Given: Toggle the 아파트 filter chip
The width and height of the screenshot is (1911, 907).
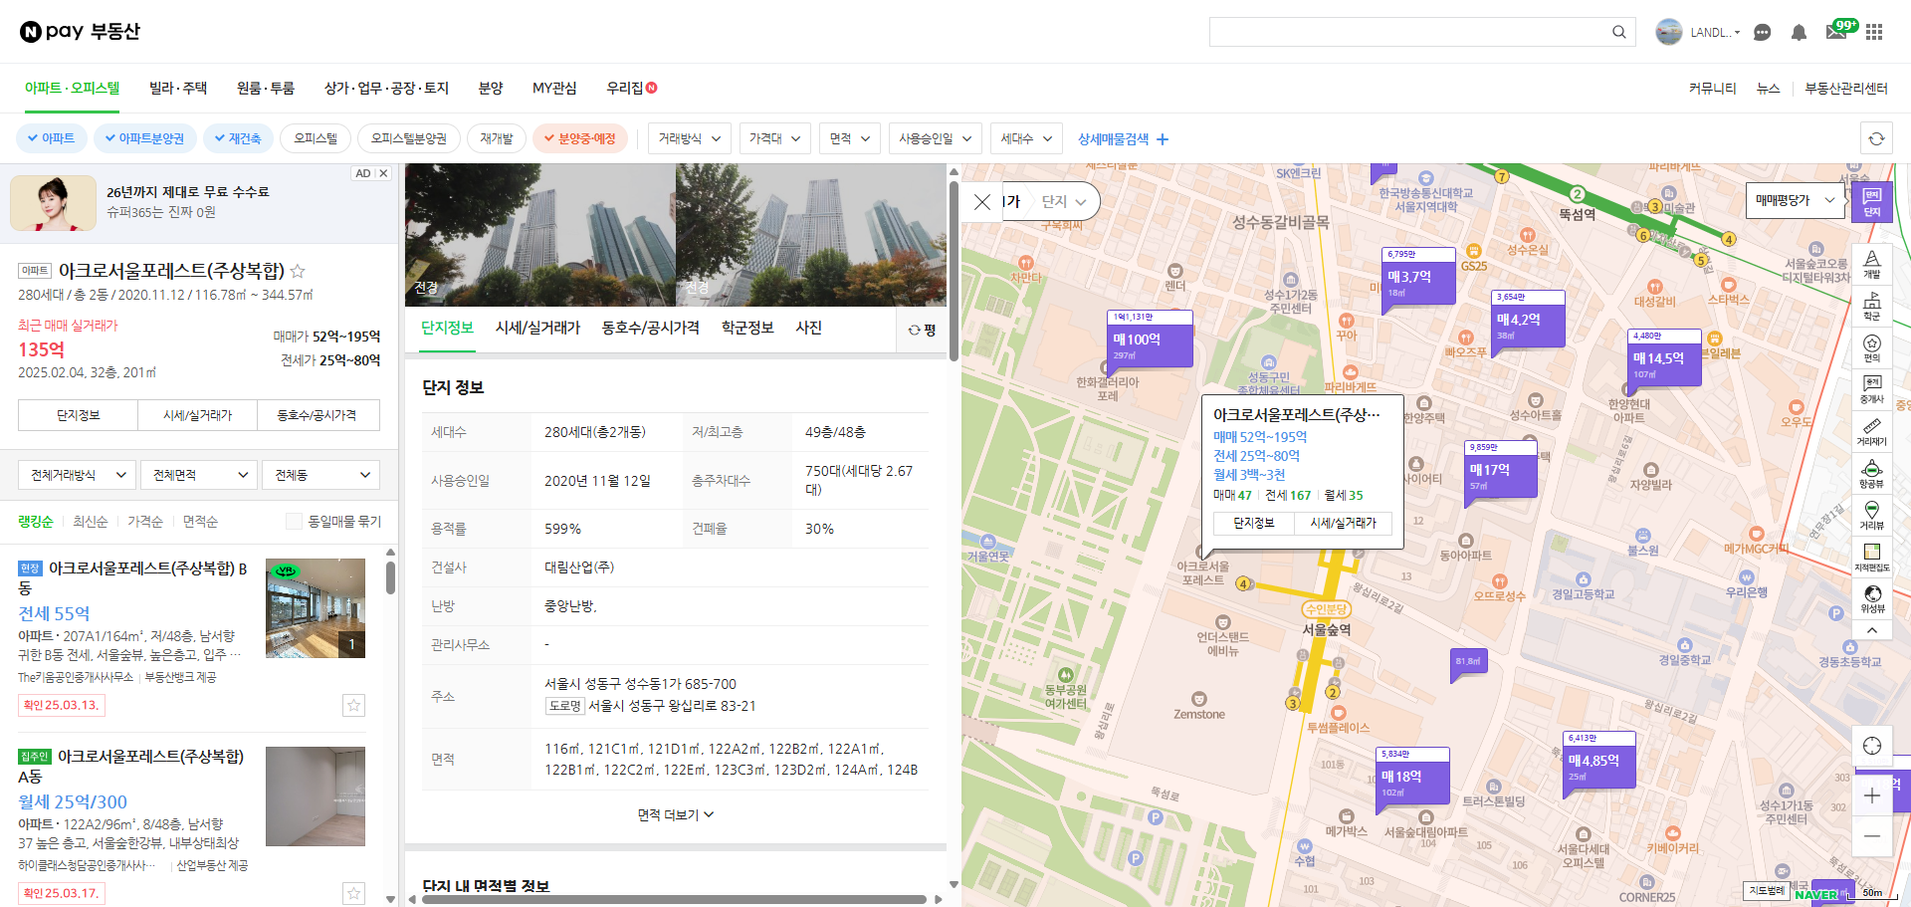Looking at the screenshot, I should coord(52,138).
